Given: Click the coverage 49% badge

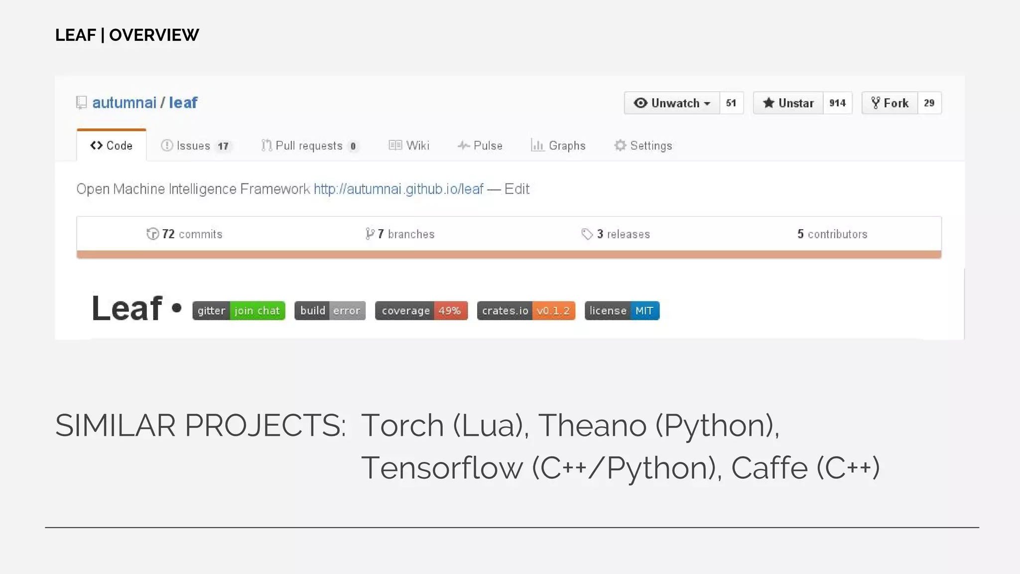Looking at the screenshot, I should click(421, 310).
